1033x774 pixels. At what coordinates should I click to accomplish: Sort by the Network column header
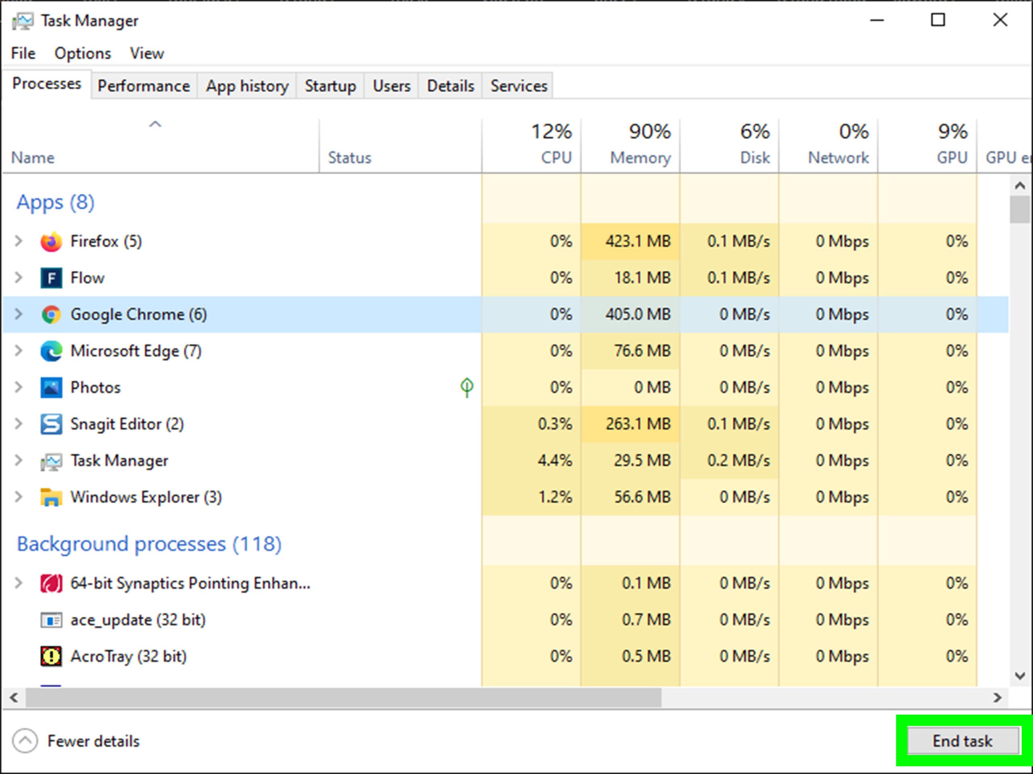point(828,146)
